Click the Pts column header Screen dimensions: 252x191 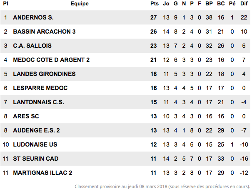[155, 3]
